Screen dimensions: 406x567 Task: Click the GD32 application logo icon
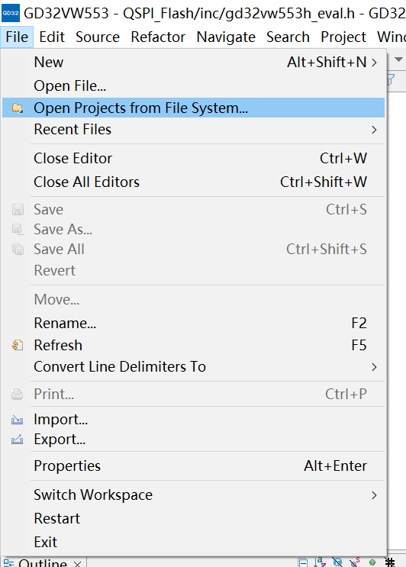(11, 13)
